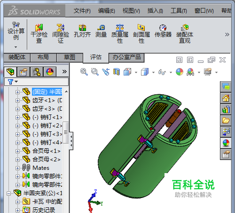The width and height of the screenshot is (235, 213).
Task: Open the View Orientation cube icon
Action: tap(127, 72)
